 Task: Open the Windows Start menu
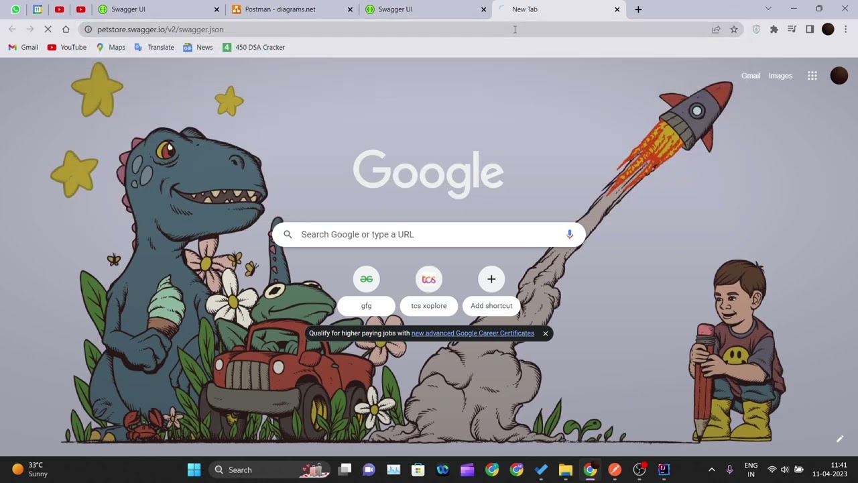pyautogui.click(x=194, y=470)
